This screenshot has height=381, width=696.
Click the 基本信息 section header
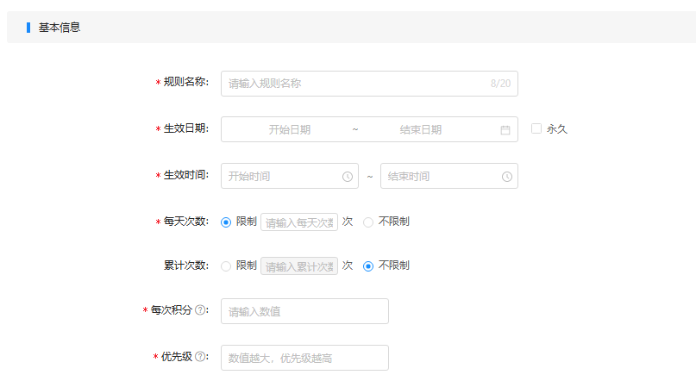coord(60,28)
